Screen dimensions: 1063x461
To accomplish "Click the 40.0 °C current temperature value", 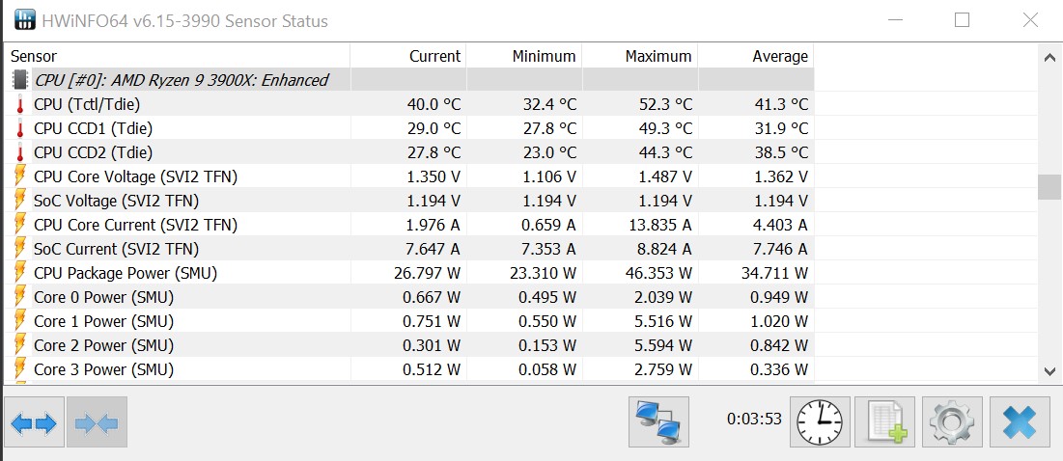I will [434, 104].
